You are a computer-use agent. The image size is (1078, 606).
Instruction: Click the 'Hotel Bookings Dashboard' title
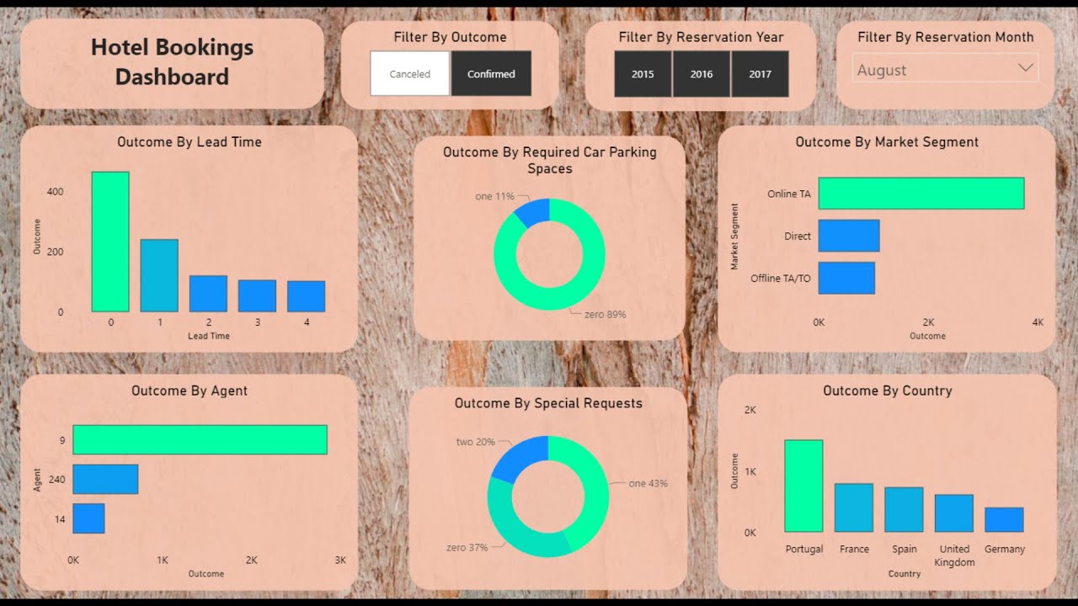point(172,62)
